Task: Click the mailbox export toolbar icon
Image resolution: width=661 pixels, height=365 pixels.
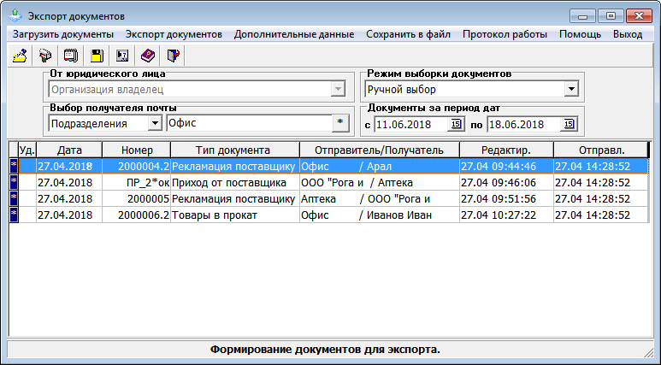Action: coord(45,56)
